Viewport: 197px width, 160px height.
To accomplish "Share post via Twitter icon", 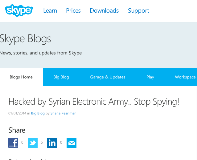I will [33, 143].
